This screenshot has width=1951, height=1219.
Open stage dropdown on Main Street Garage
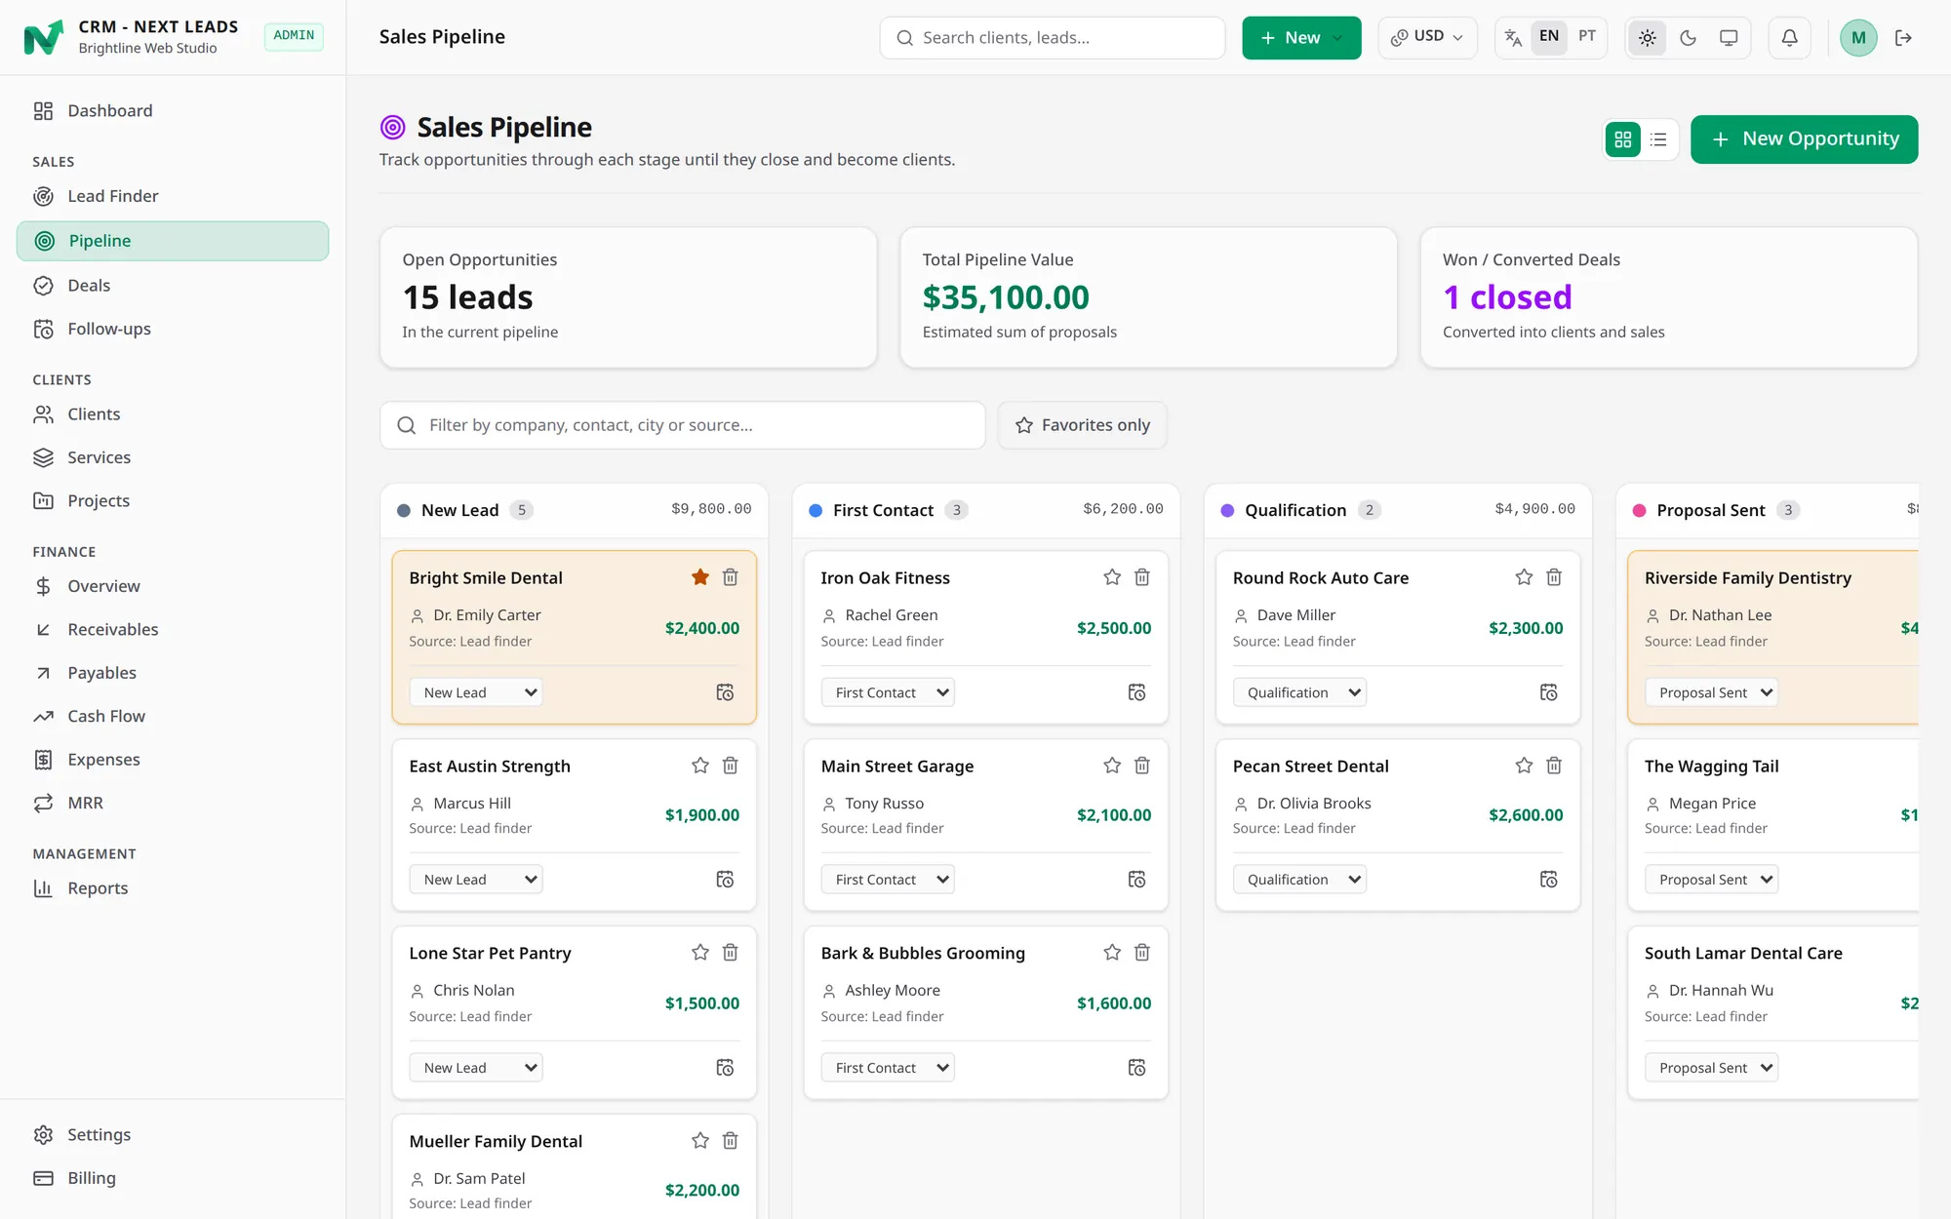(x=888, y=880)
